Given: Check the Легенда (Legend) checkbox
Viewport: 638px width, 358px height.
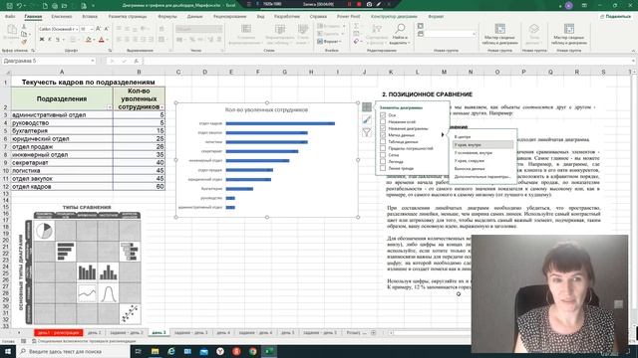Looking at the screenshot, I should (383, 161).
